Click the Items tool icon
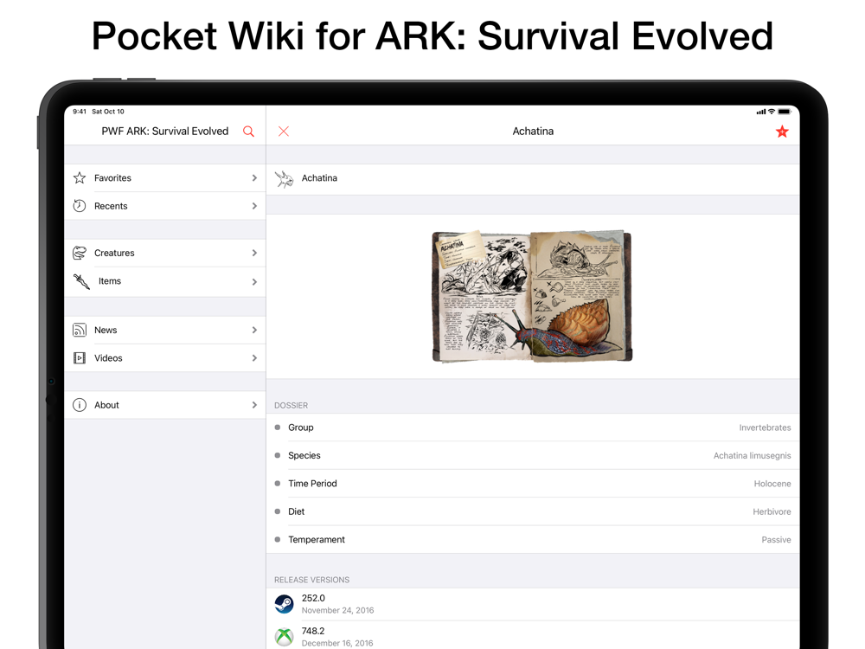 coord(81,281)
